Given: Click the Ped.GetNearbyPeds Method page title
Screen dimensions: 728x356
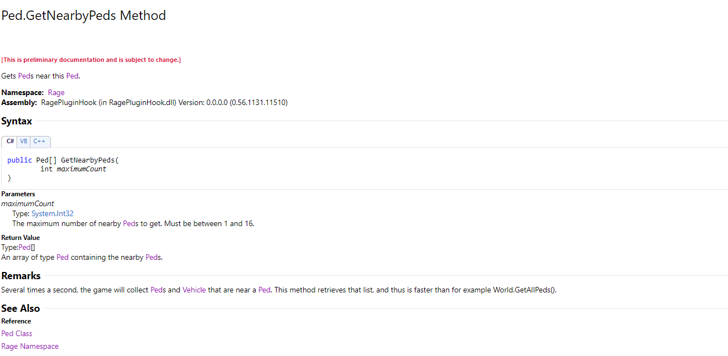Looking at the screenshot, I should point(84,15).
